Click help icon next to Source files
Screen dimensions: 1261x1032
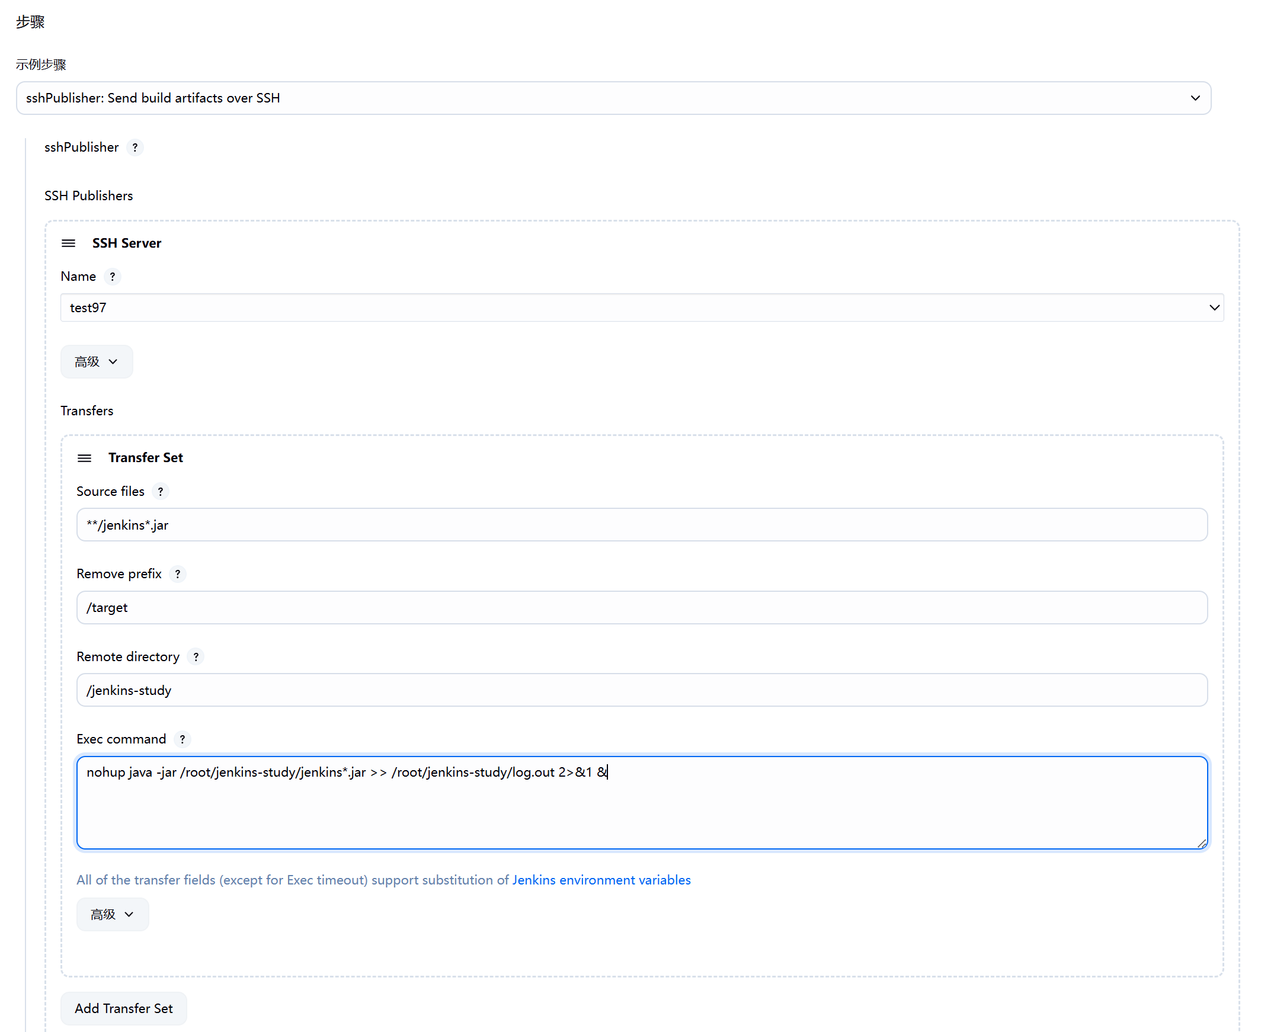point(160,492)
